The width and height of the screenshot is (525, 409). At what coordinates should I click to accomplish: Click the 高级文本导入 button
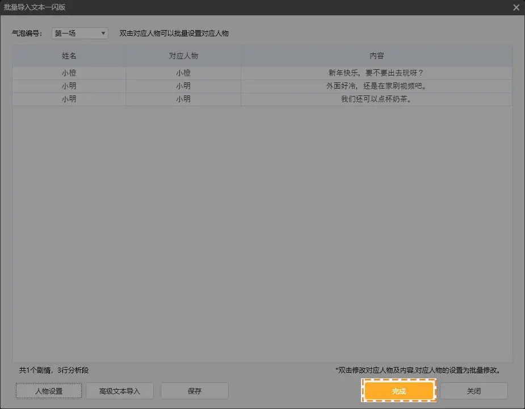pos(119,391)
